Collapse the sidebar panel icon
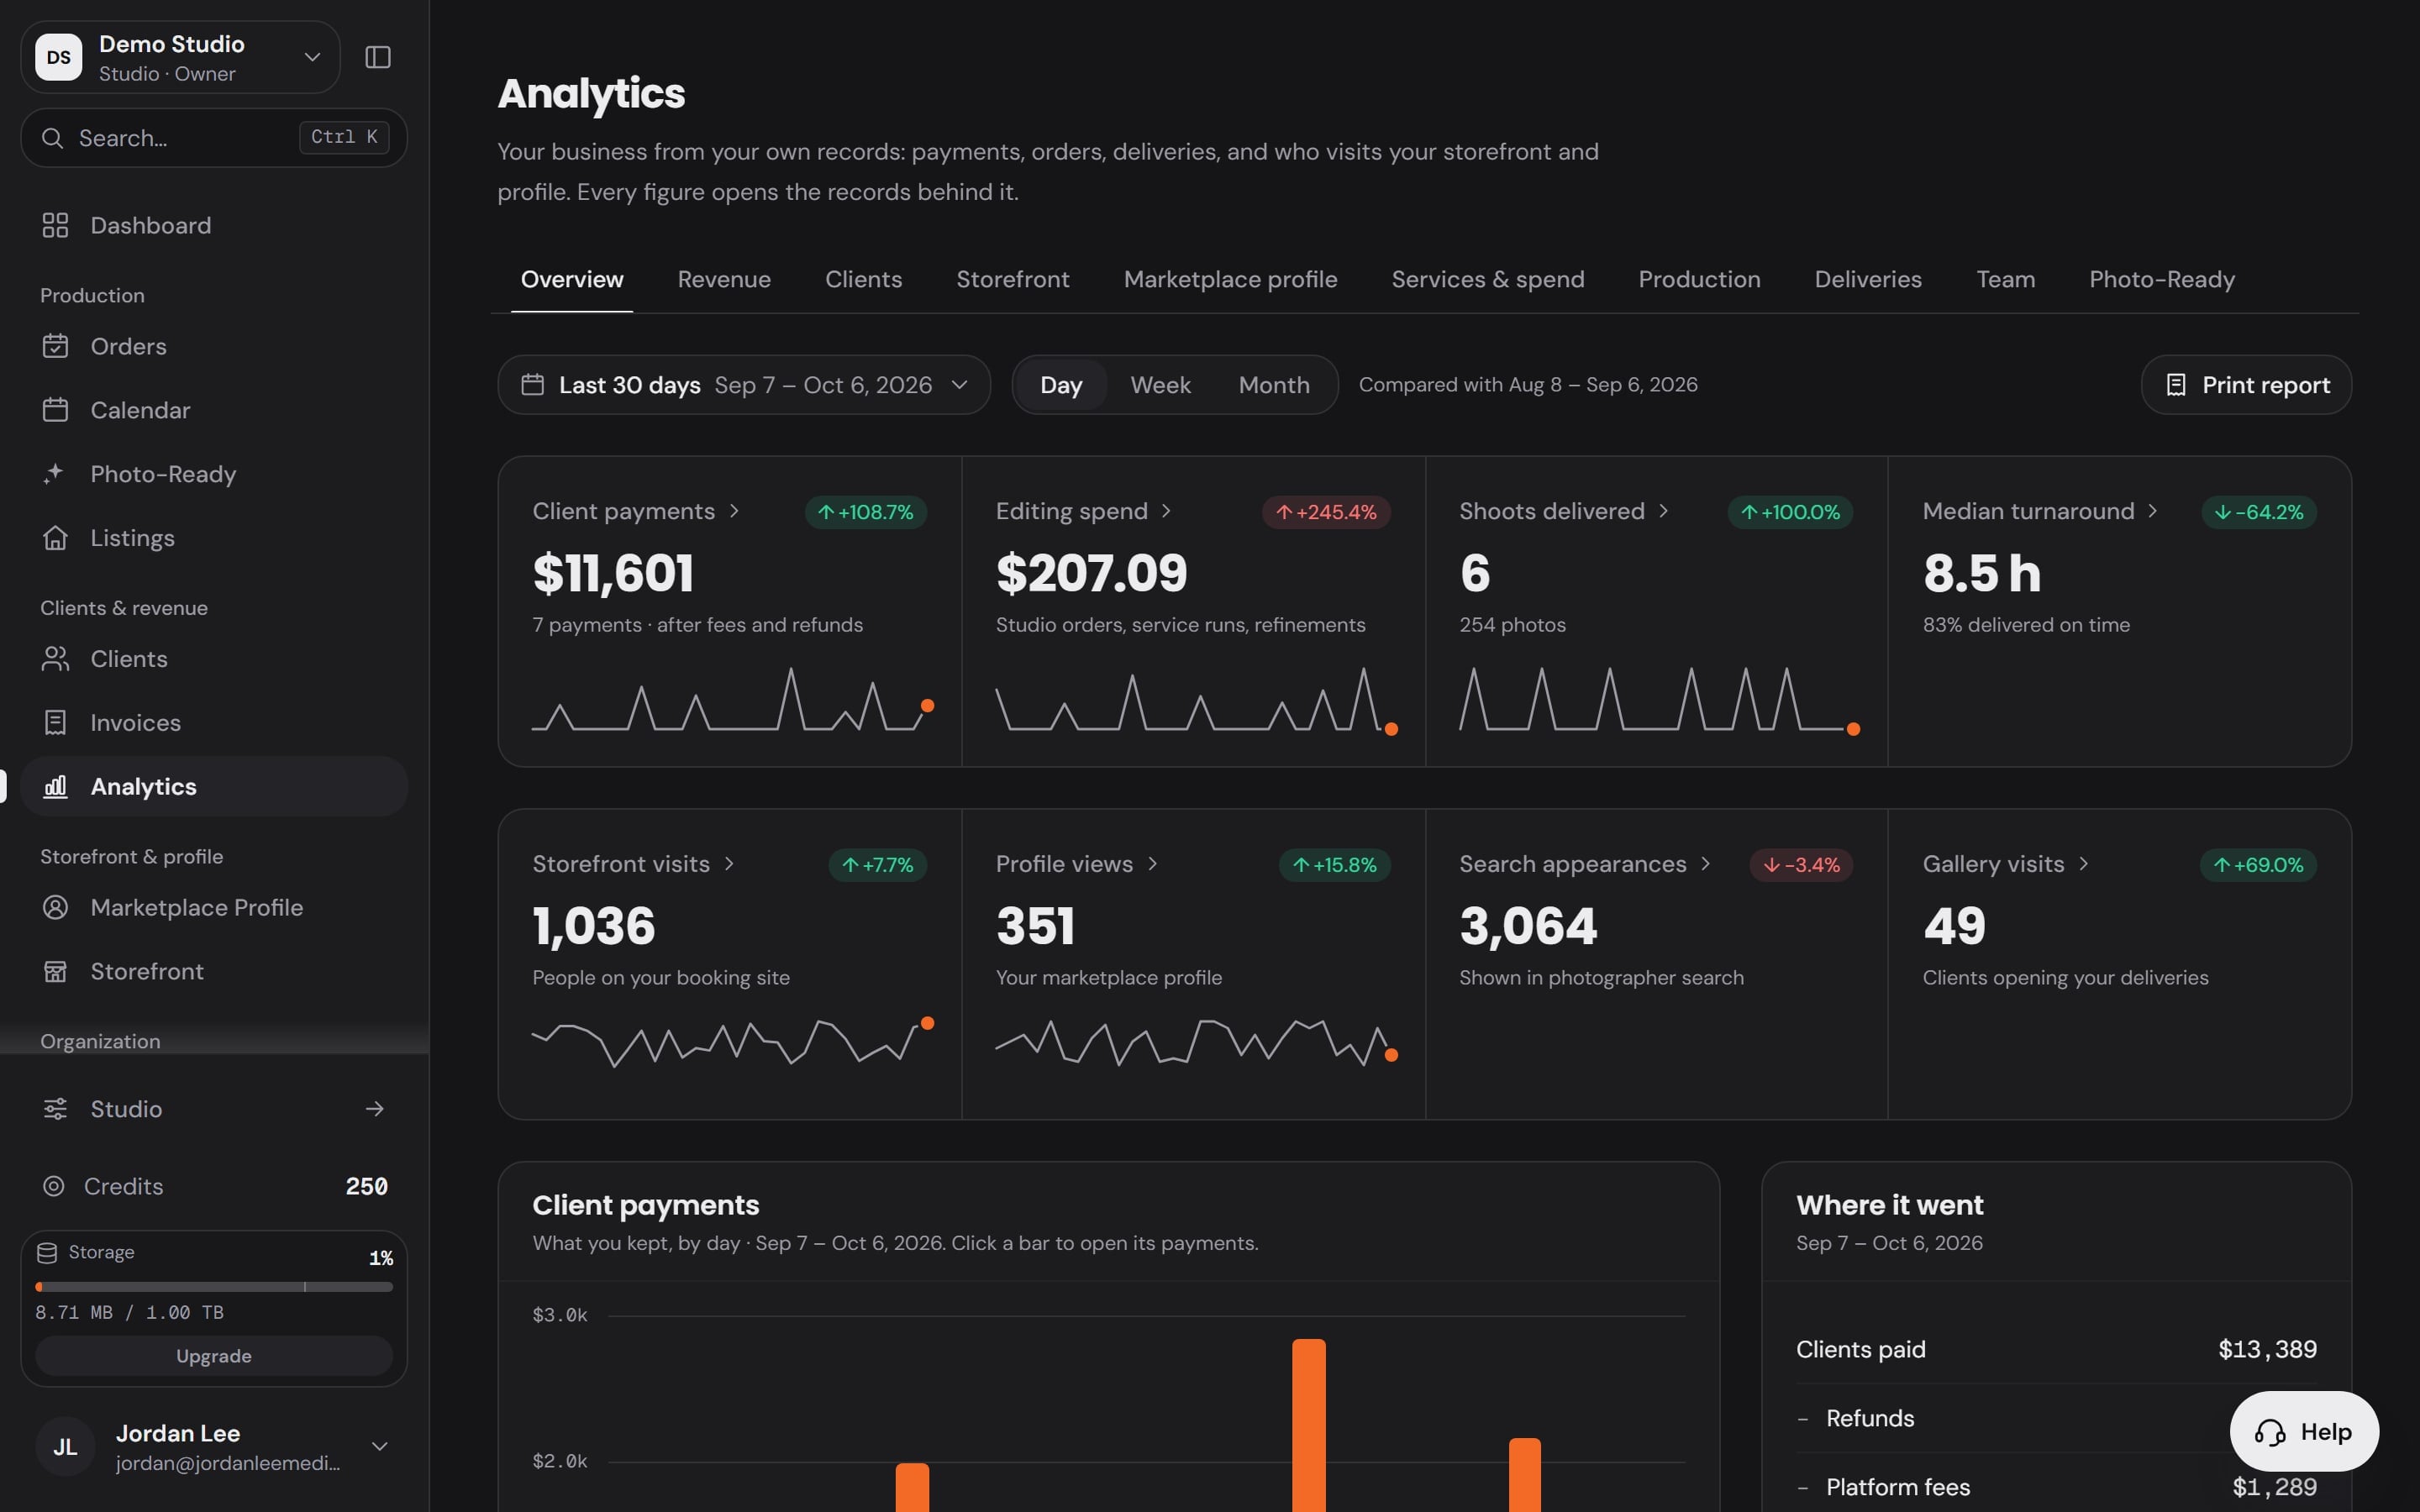This screenshot has height=1512, width=2420. click(377, 57)
